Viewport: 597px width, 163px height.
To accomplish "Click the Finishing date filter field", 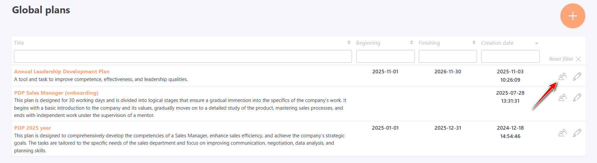I will click(x=448, y=56).
